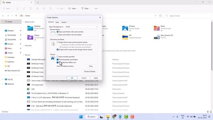This screenshot has width=213, height=120.
Task: Select Downloads in navigation pane
Action: coord(12,35)
